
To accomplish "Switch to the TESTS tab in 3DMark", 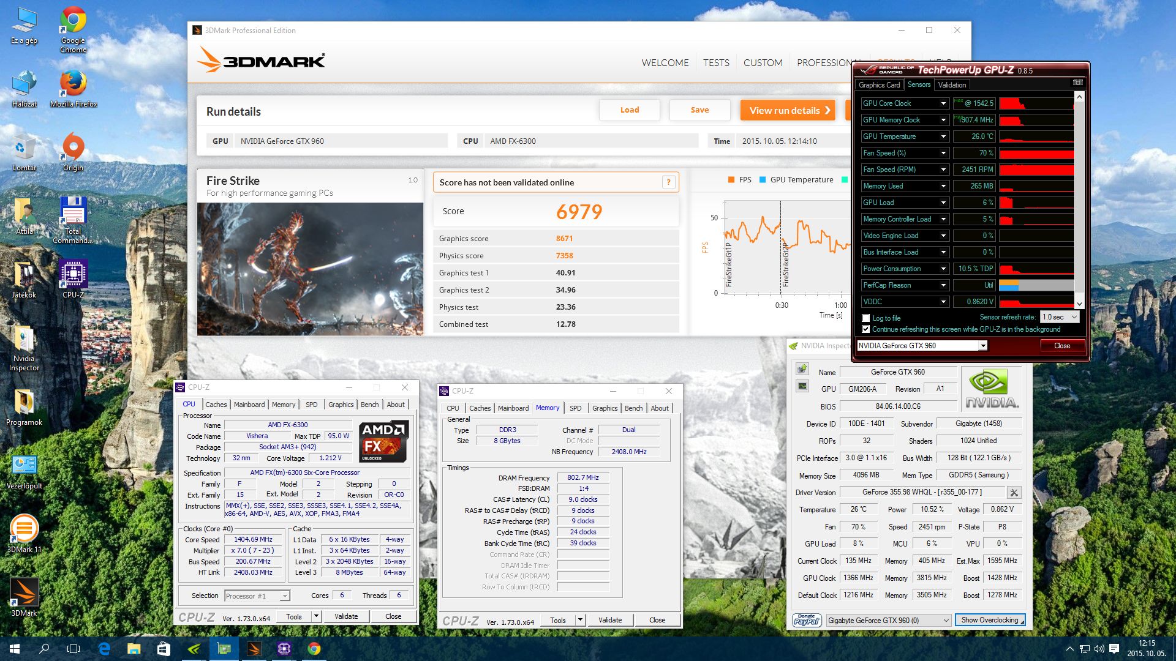I will point(716,62).
